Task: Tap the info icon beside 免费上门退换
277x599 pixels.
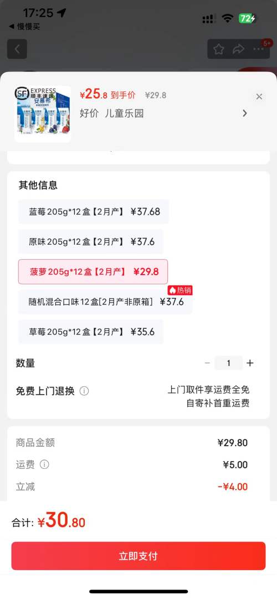Action: coord(84,391)
